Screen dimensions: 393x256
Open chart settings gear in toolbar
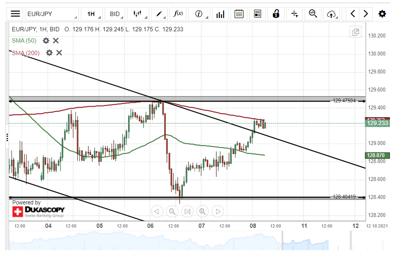[x=382, y=14]
